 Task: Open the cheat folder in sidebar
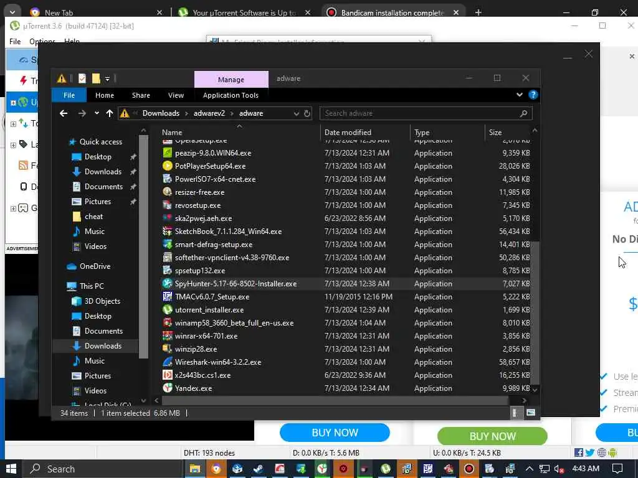click(x=93, y=216)
